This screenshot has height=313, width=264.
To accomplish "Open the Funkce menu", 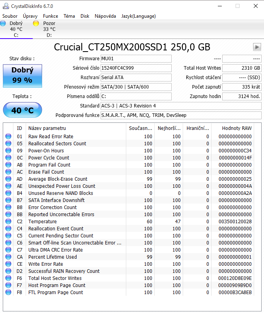I will 51,16.
